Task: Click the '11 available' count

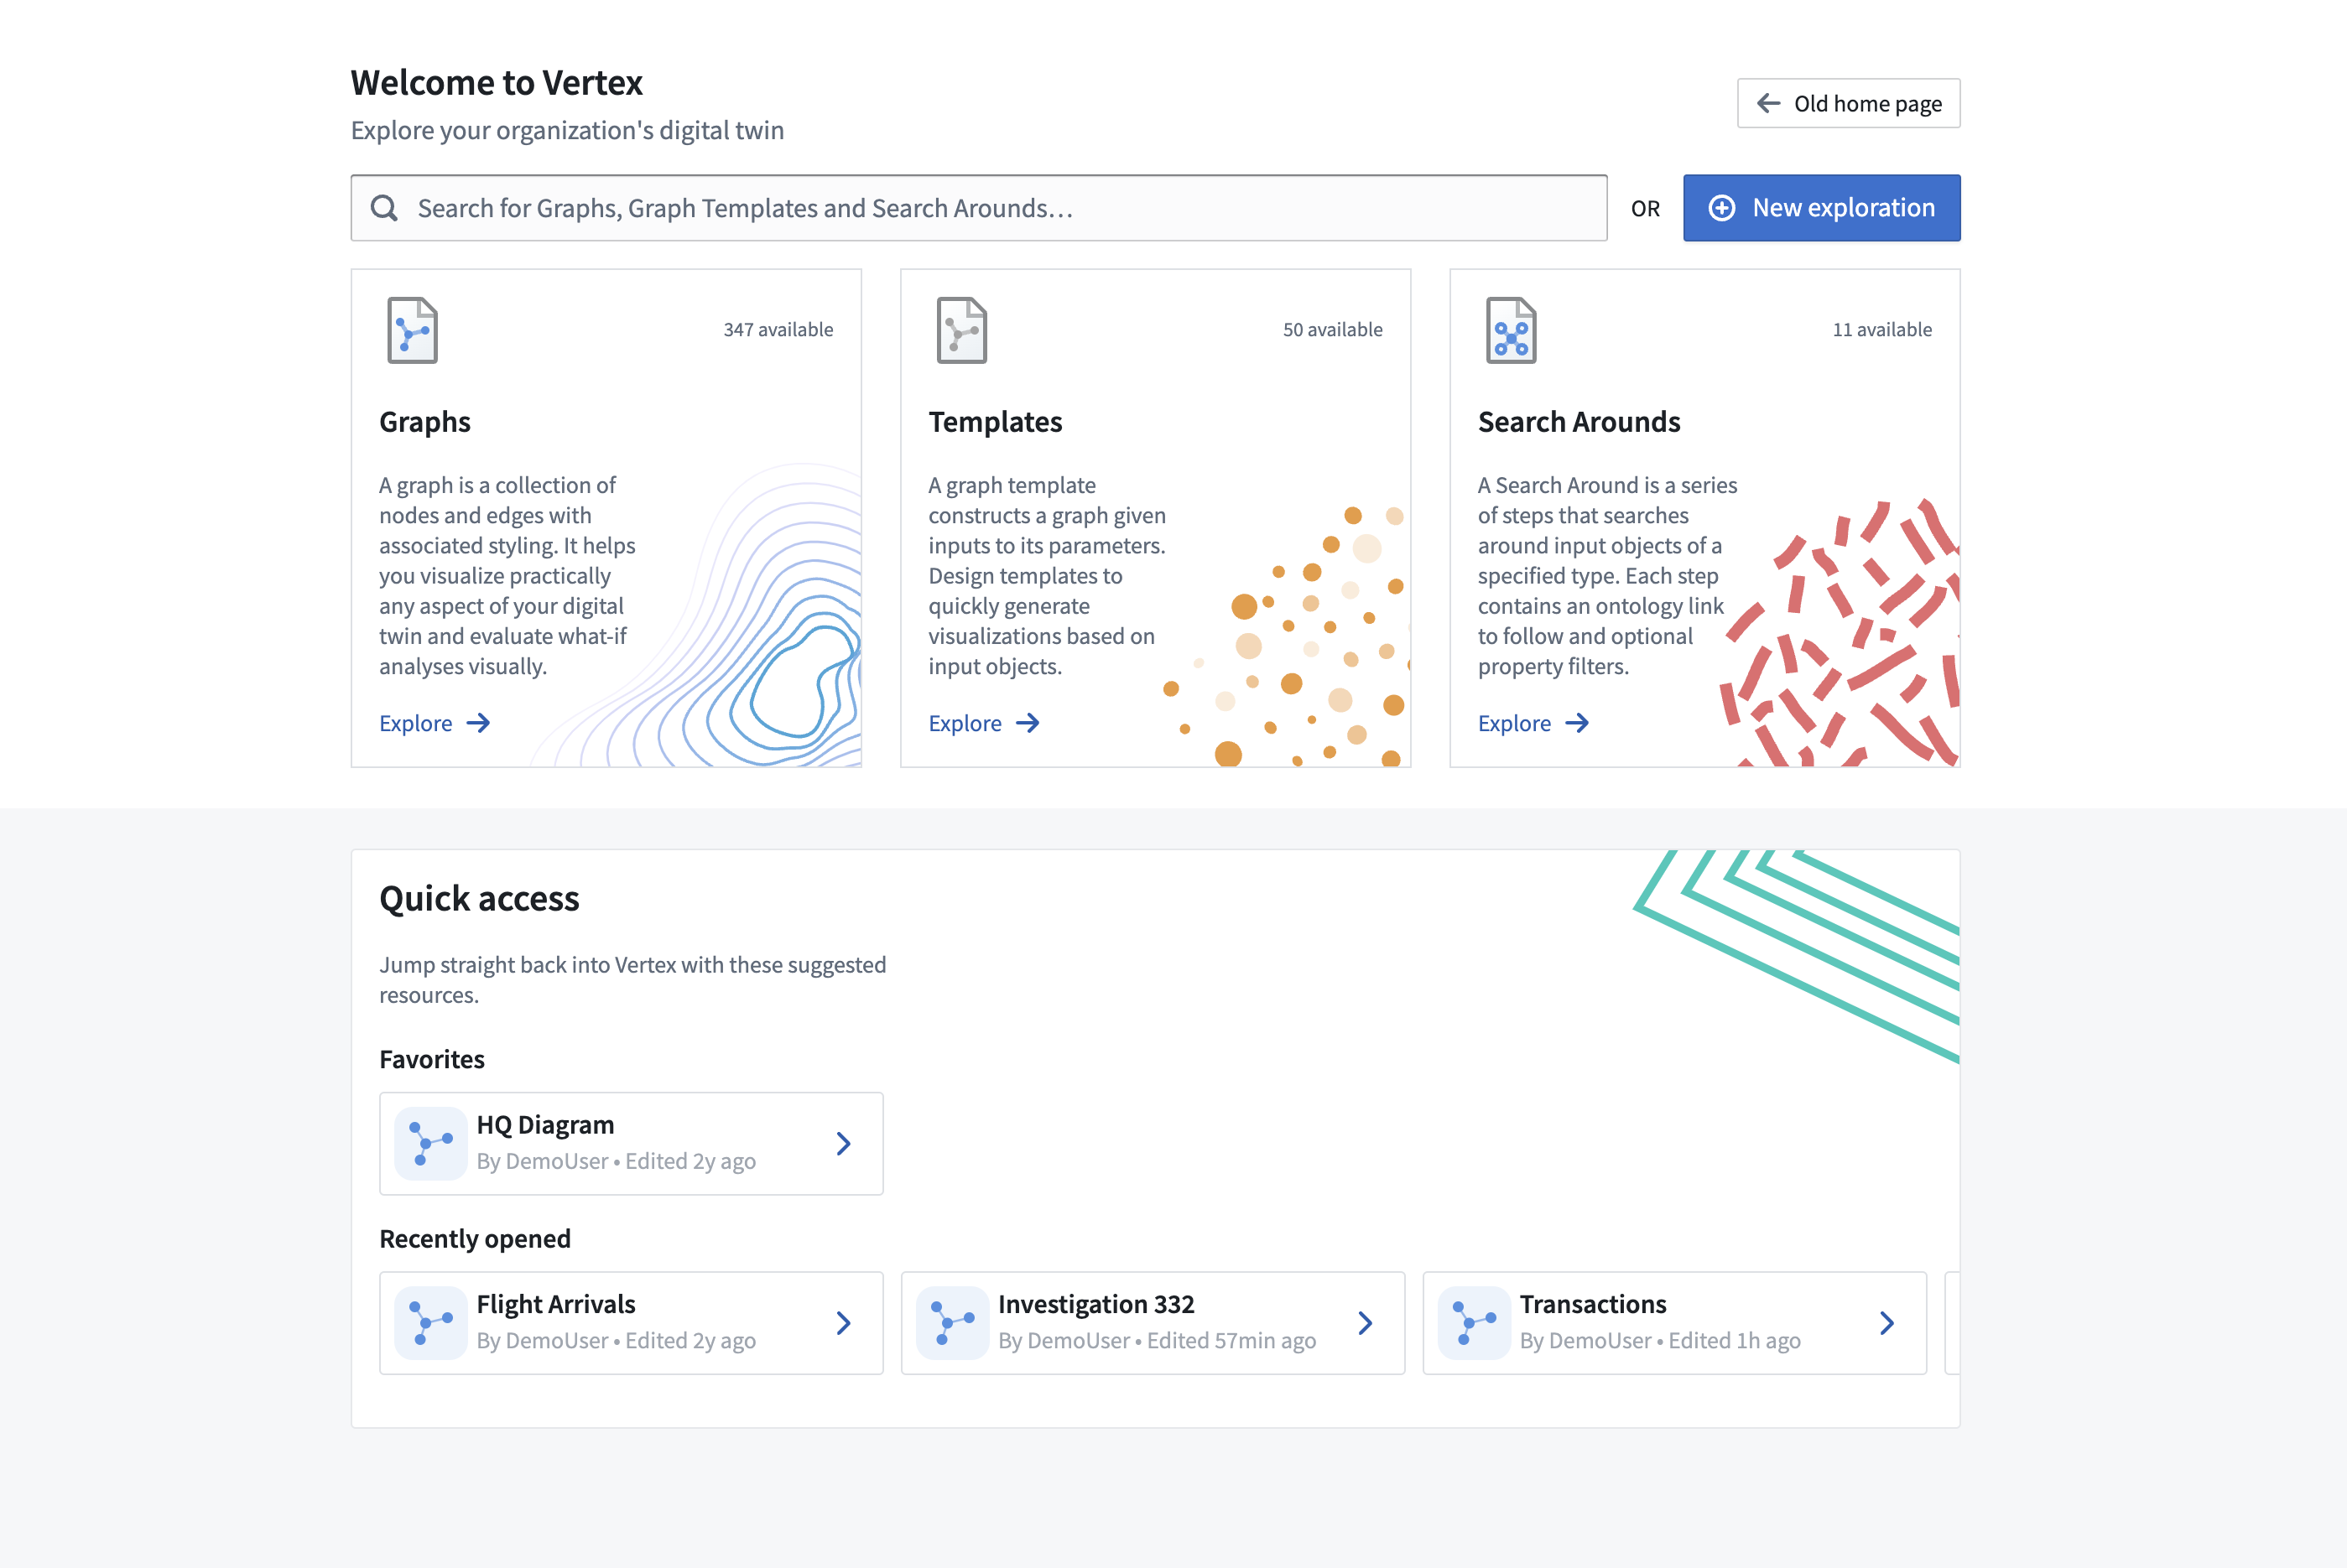Action: click(x=1881, y=330)
